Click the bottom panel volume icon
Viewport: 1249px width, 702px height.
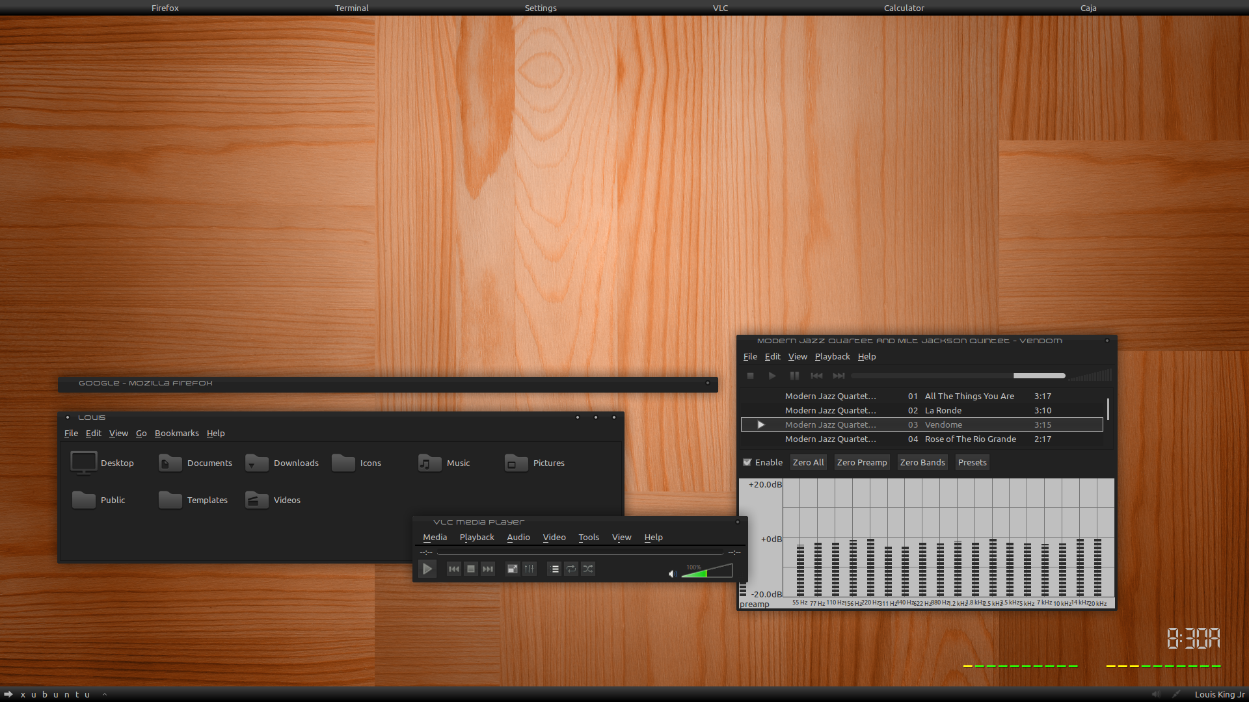(x=1156, y=694)
